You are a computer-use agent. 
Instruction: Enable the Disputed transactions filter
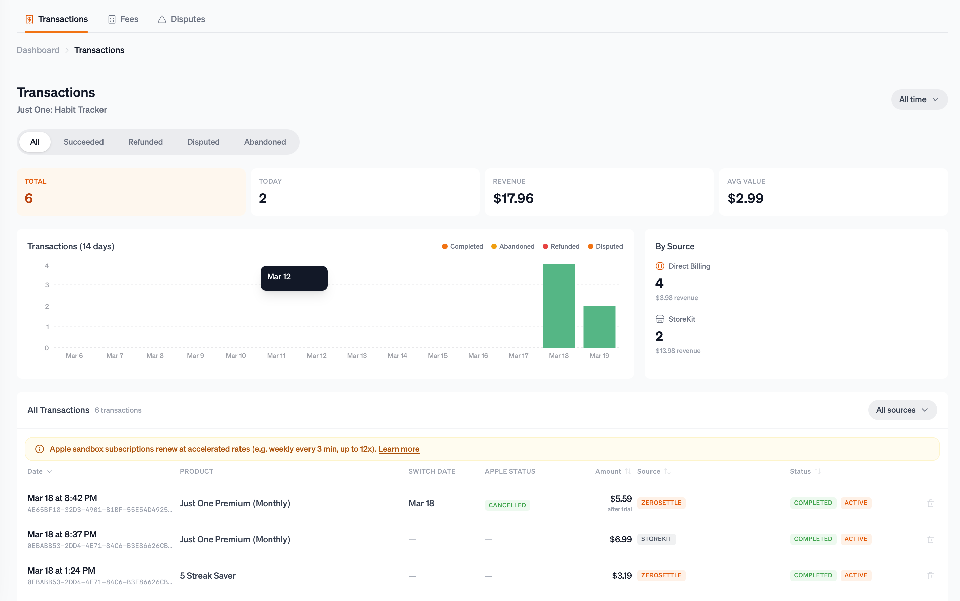[x=203, y=141]
